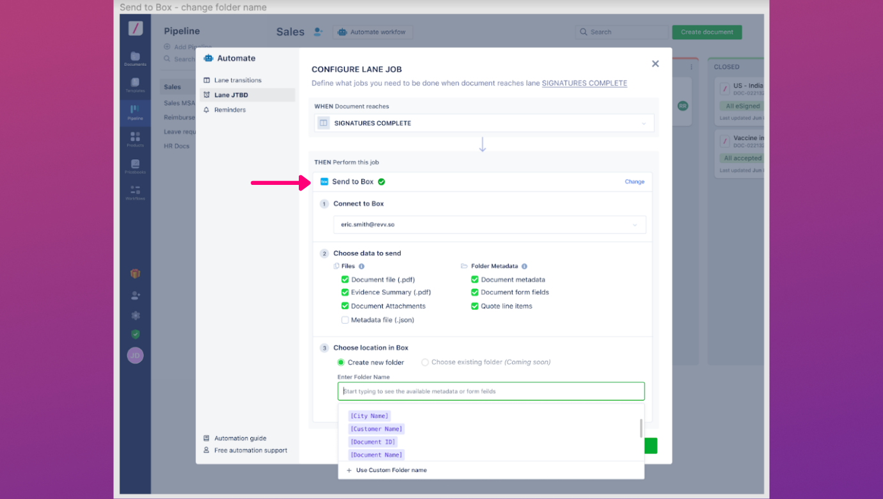Open Products in the left sidebar
Image resolution: width=883 pixels, height=499 pixels.
135,139
